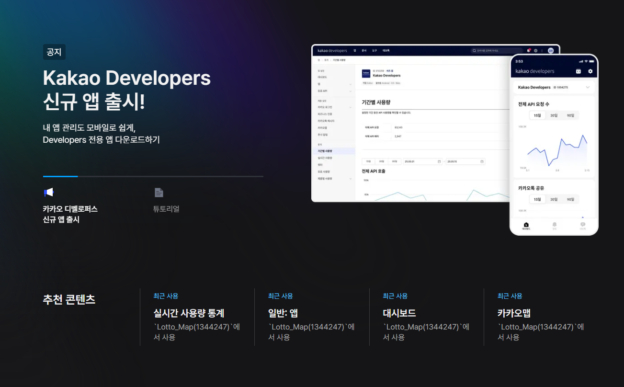Open the 카카오맵 recommended card
Image resolution: width=624 pixels, height=387 pixels.
(541, 317)
